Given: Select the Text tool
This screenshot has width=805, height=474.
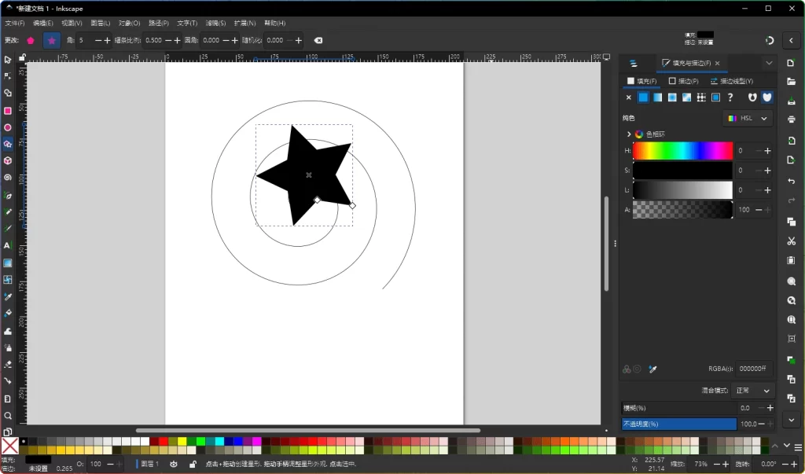Looking at the screenshot, I should coord(8,245).
